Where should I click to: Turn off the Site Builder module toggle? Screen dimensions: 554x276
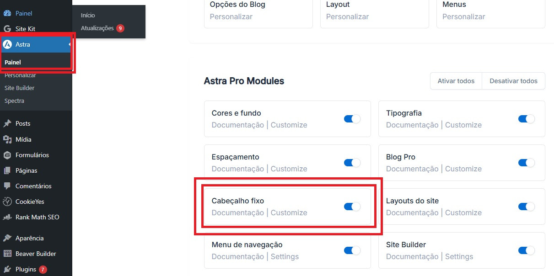527,250
